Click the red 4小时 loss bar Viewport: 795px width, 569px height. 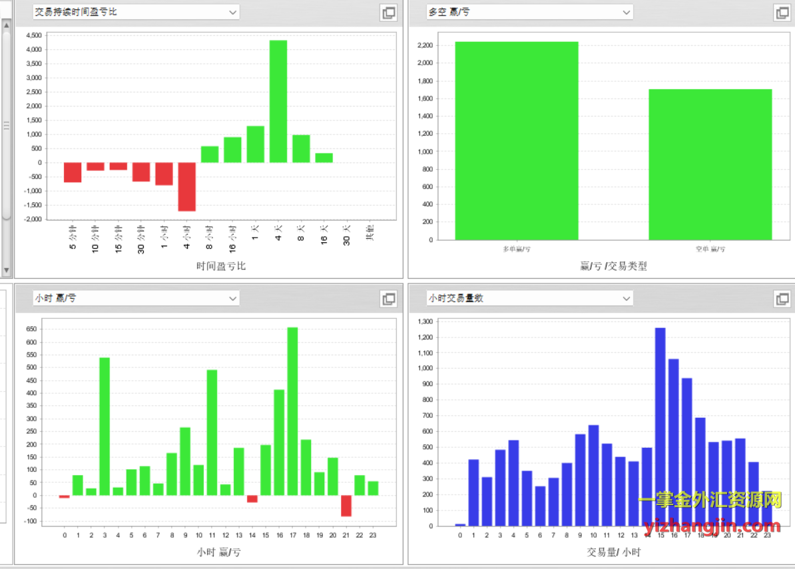(187, 186)
